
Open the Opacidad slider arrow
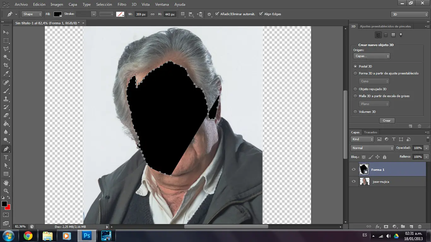coord(427,148)
